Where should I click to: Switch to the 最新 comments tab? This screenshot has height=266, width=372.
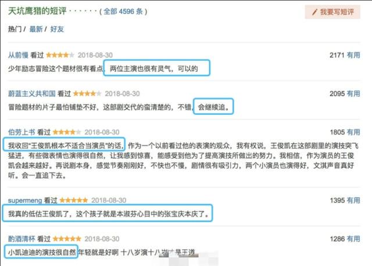click(36, 29)
